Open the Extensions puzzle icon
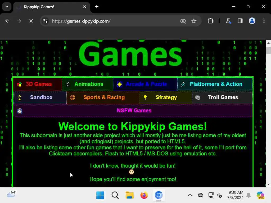Viewport: 271px width, 203px height. (210, 21)
